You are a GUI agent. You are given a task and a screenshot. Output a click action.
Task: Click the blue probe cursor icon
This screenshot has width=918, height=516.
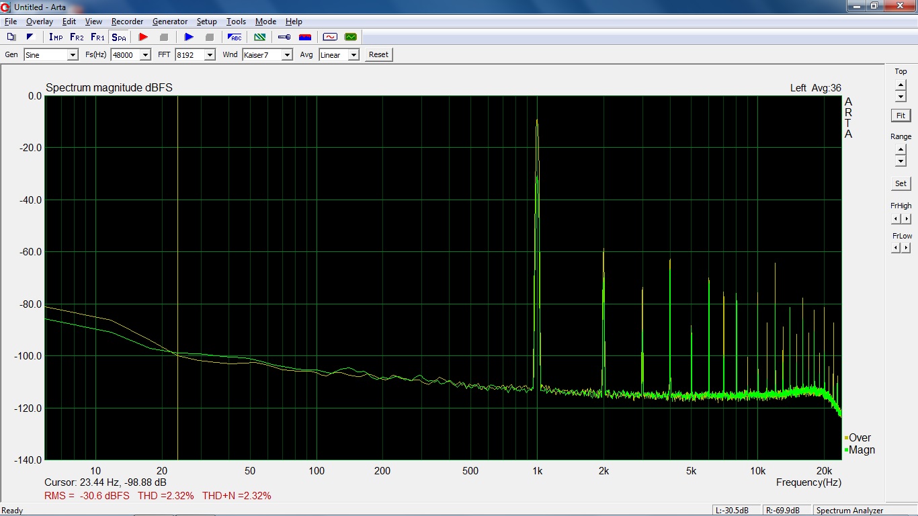[284, 37]
